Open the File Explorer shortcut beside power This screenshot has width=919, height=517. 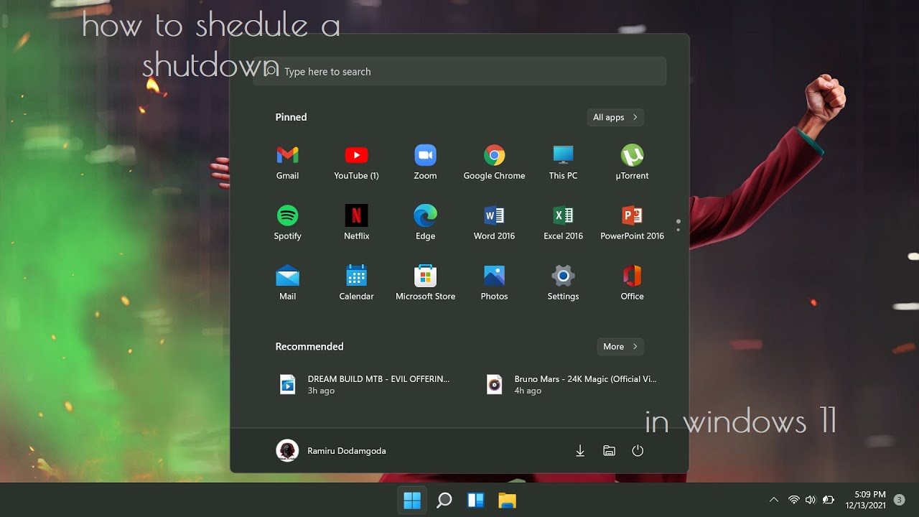point(609,451)
